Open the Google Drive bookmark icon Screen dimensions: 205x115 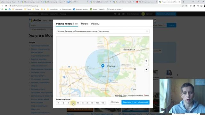click(x=2, y=9)
